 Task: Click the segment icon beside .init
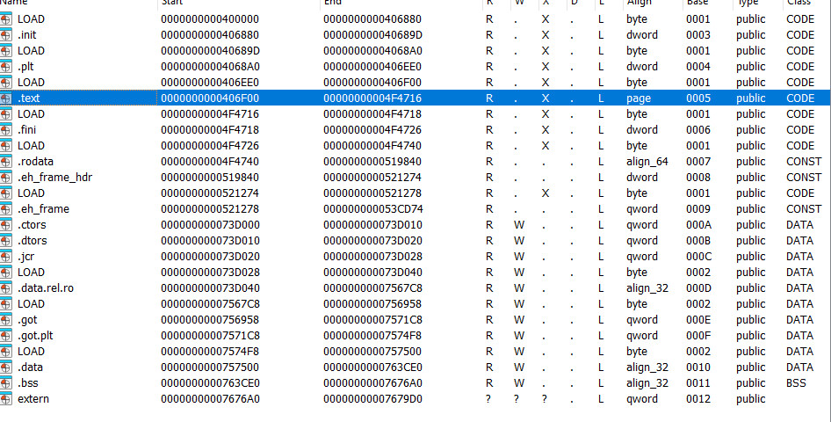(x=7, y=34)
